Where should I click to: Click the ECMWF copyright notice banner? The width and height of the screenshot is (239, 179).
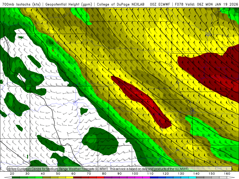click(120, 169)
